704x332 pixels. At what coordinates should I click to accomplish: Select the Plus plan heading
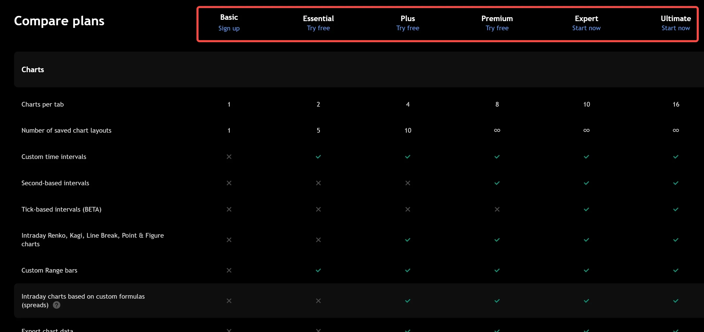point(407,18)
